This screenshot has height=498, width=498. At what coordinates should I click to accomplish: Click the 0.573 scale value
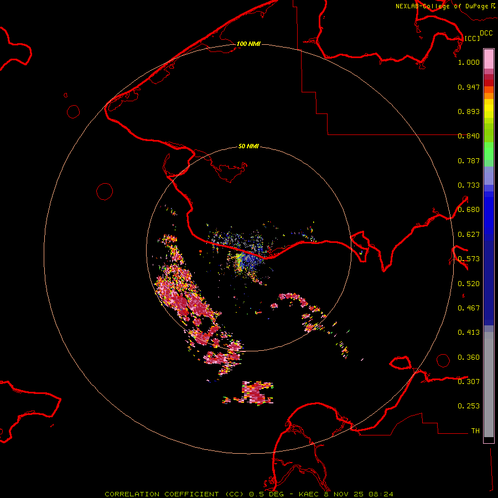(x=469, y=259)
